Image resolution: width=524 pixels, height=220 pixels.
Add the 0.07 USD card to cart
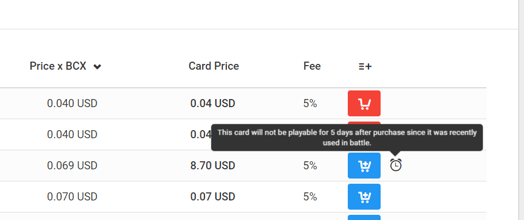[x=364, y=196]
